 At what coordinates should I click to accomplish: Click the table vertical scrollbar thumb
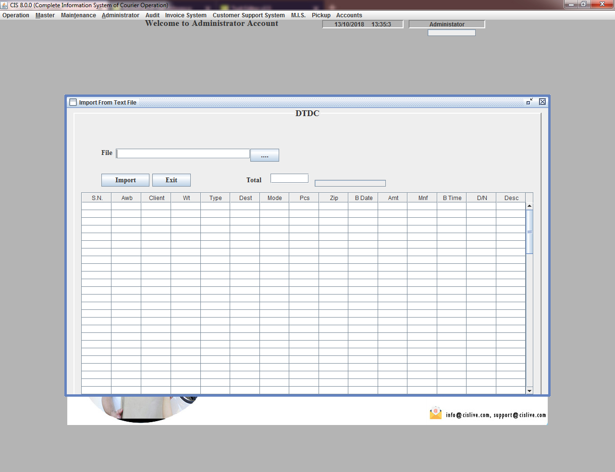pyautogui.click(x=529, y=232)
